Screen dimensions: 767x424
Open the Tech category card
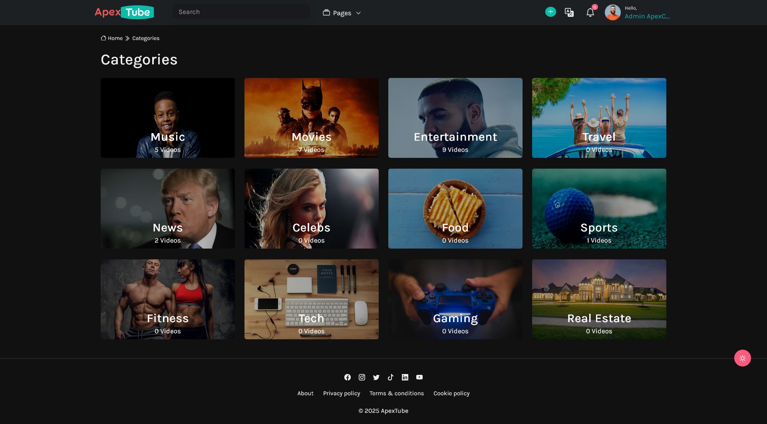tap(312, 299)
